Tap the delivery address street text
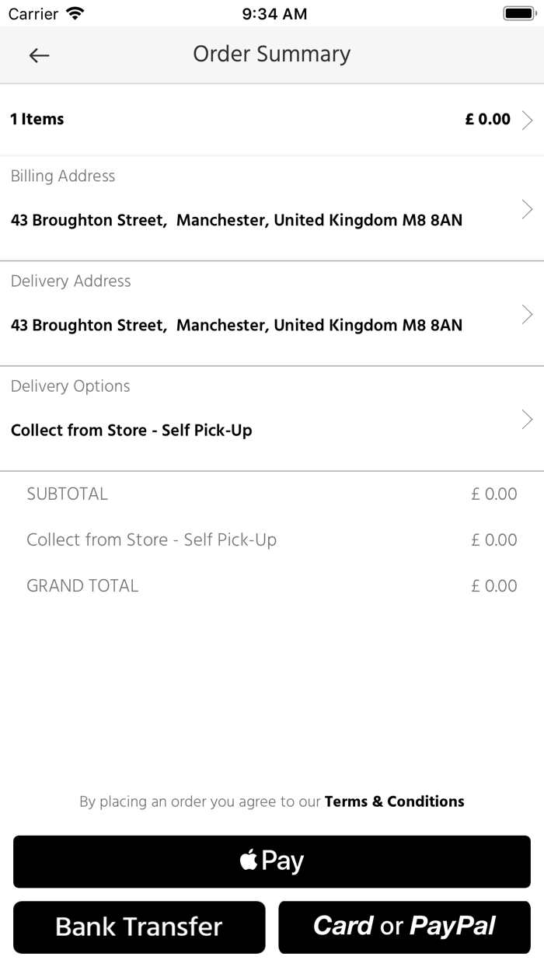Viewport: 544px width, 967px height. 236,326
